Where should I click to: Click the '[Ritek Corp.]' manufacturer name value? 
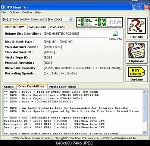[53, 47]
